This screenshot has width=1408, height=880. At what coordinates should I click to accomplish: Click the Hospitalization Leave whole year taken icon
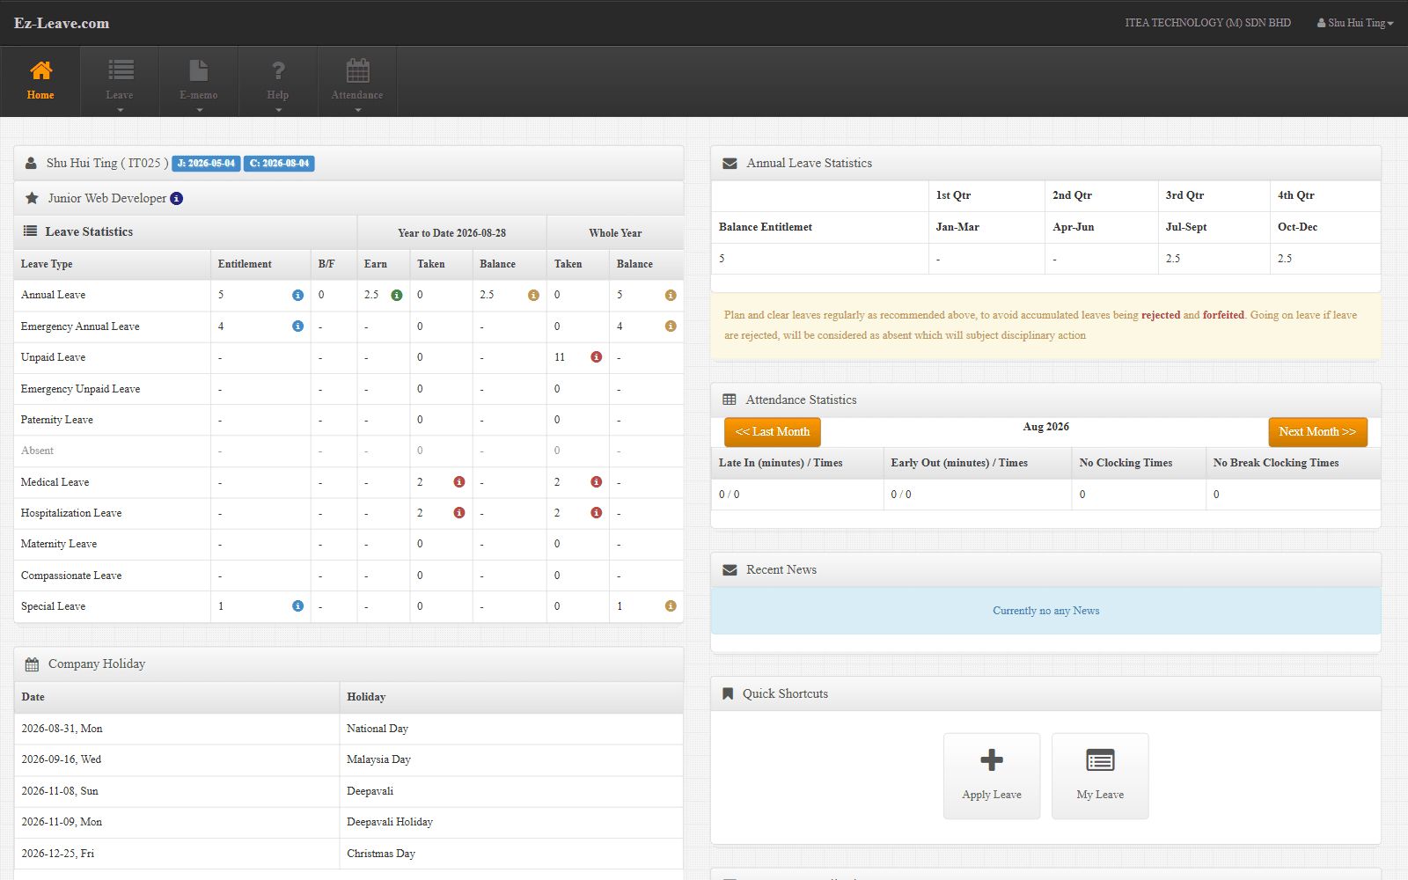click(597, 513)
